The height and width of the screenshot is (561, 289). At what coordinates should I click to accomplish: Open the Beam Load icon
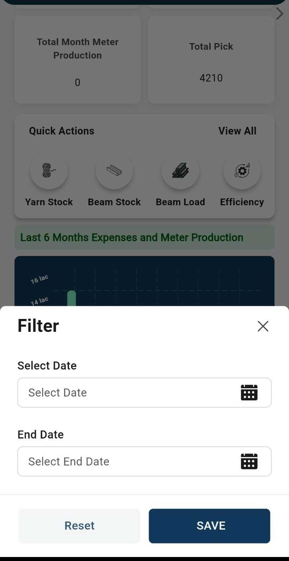tap(180, 171)
